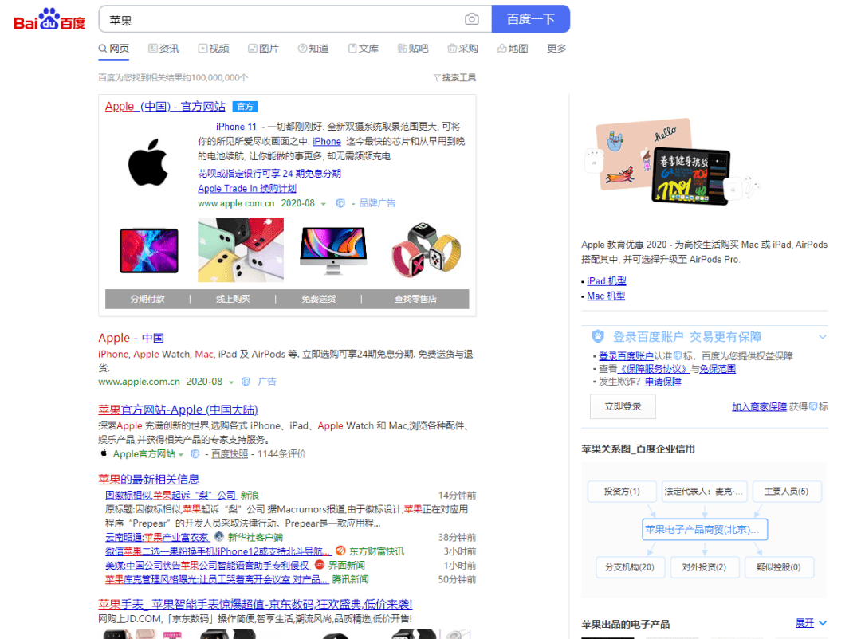Screen dimensions: 861x639
Task: Open the iMac product thumbnail
Action: click(333, 251)
